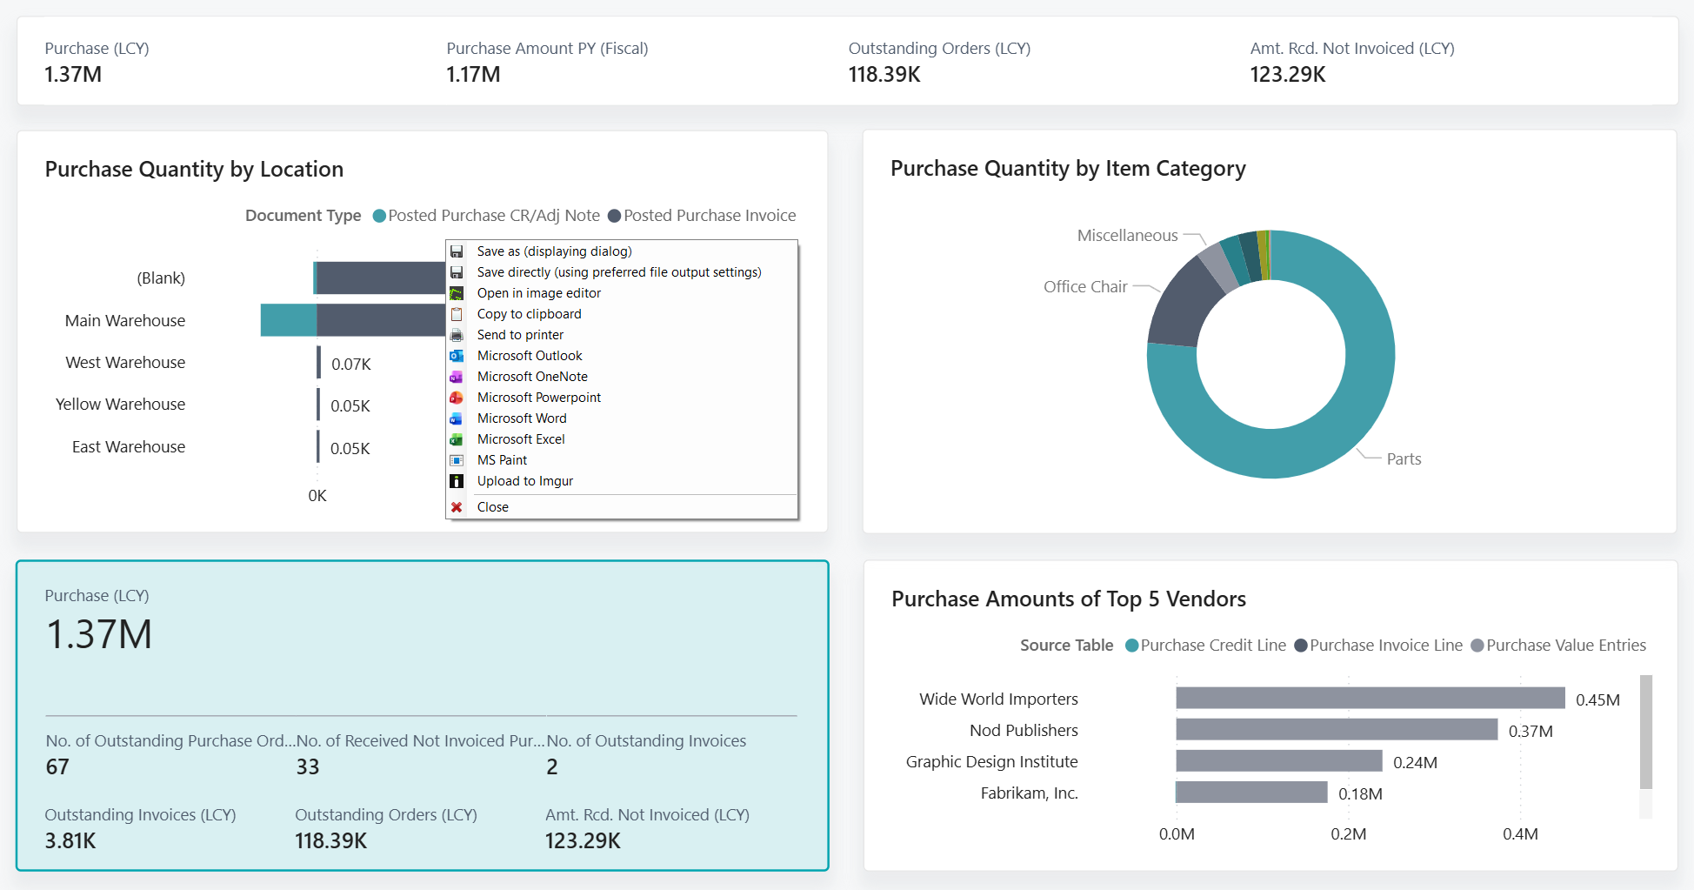Screen dimensions: 1694x890
Task: Click the Open in image editor icon
Action: 457,293
